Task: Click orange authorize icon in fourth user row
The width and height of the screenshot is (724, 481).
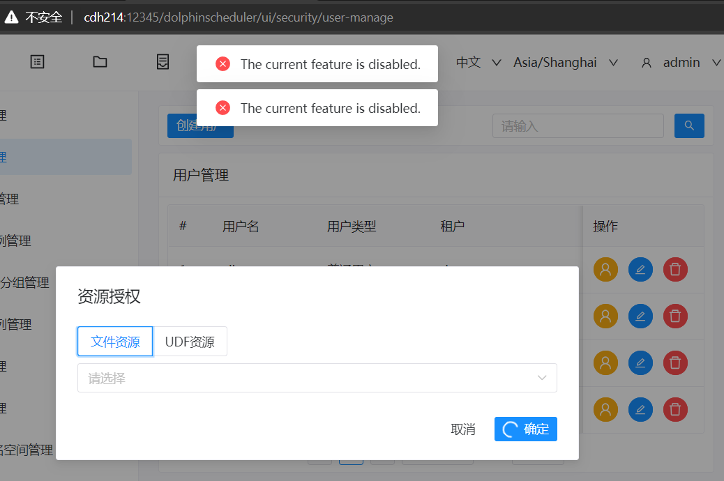Action: point(605,409)
